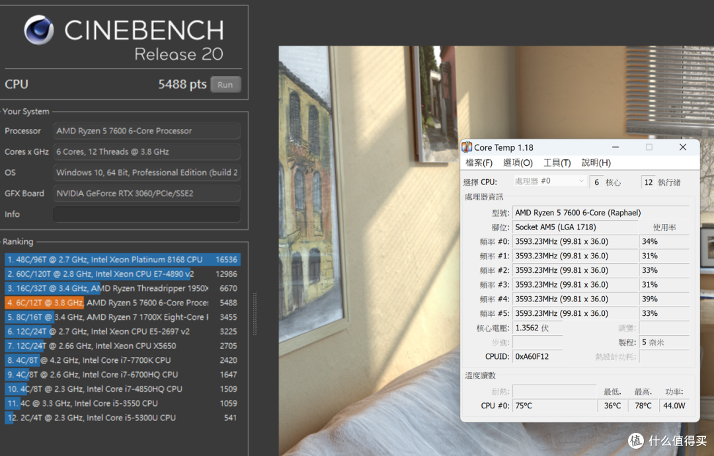Minimize the Core Temp window

[x=615, y=147]
